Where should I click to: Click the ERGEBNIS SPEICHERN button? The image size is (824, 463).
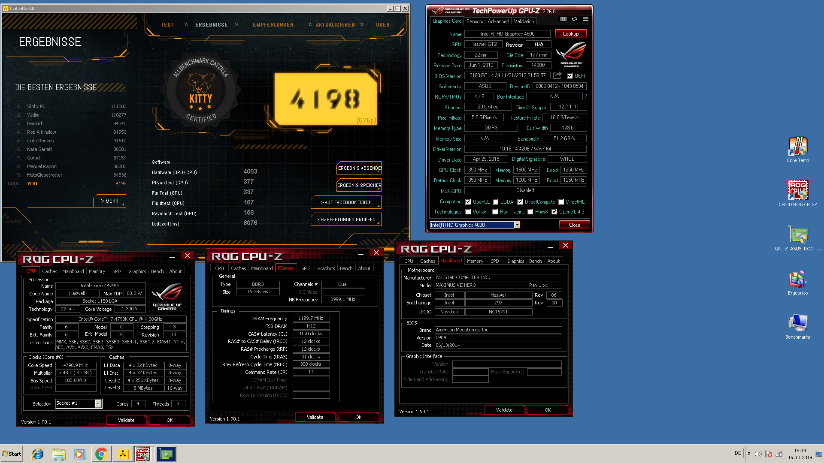359,185
